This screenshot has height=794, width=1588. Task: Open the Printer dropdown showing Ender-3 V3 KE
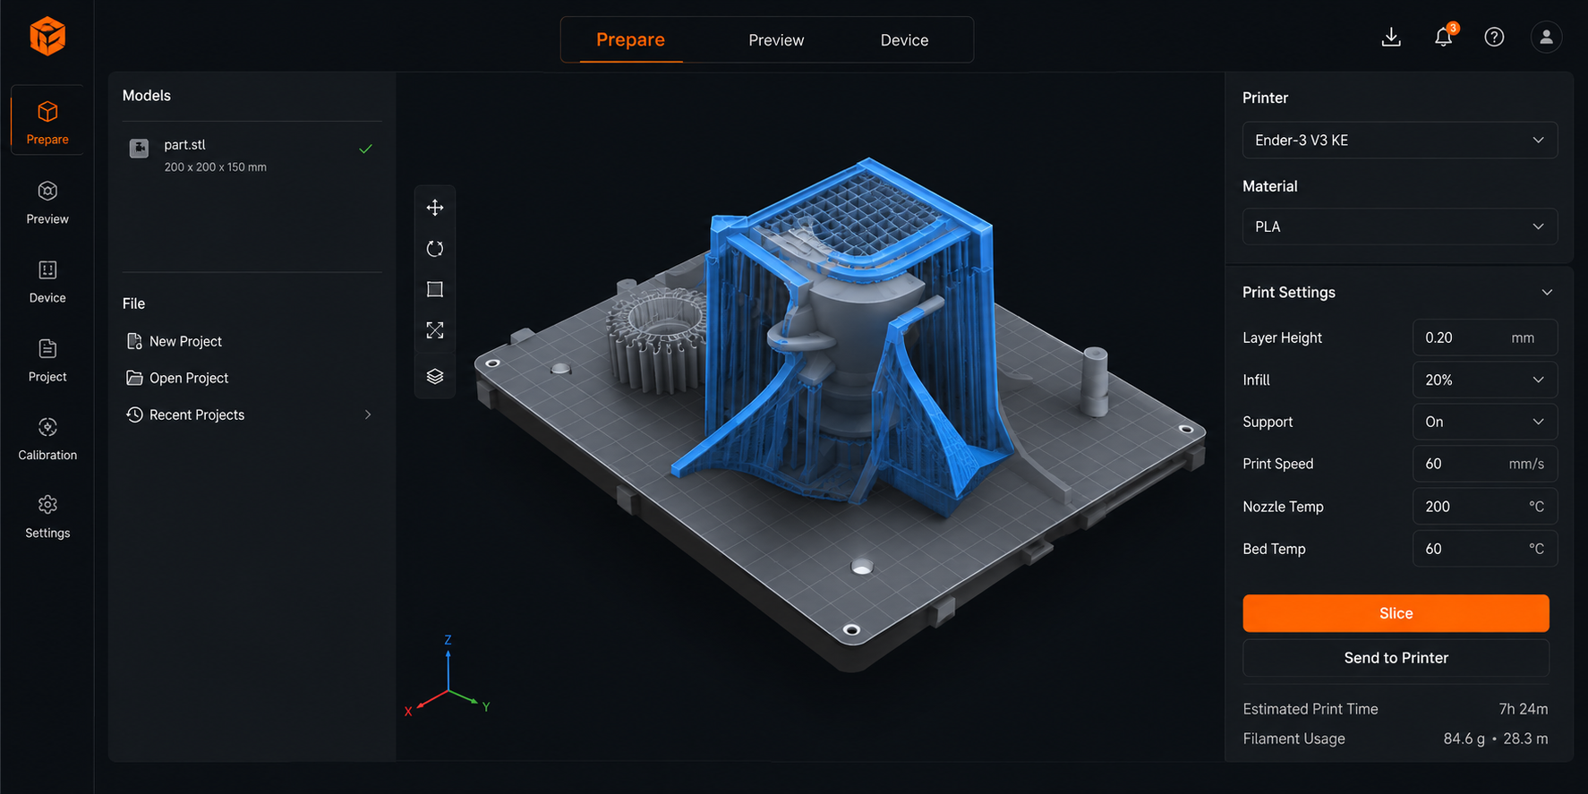point(1399,141)
